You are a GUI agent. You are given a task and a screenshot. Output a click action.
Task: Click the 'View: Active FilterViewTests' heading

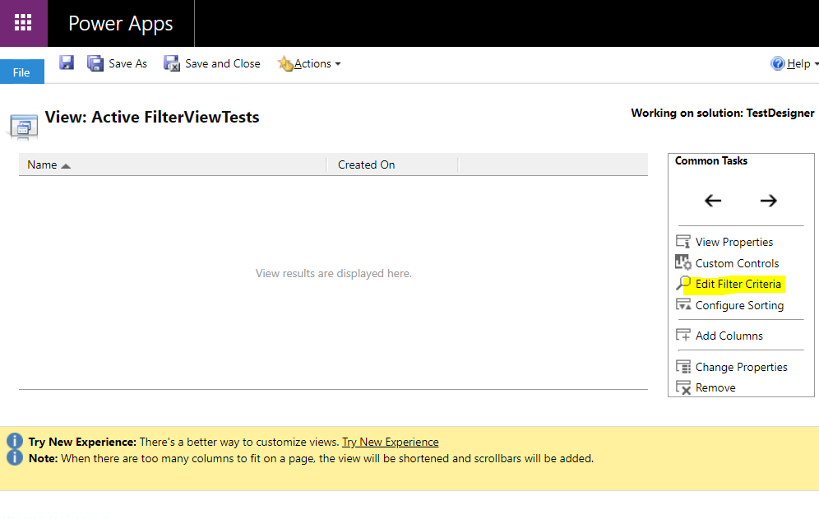coord(152,117)
